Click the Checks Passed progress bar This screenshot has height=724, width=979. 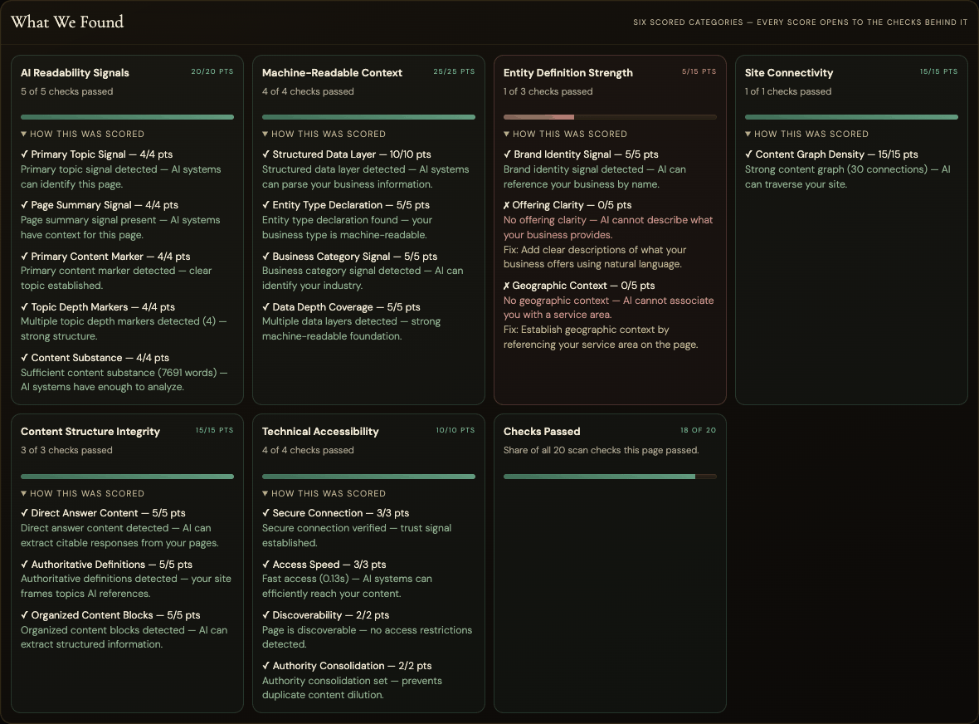[610, 477]
